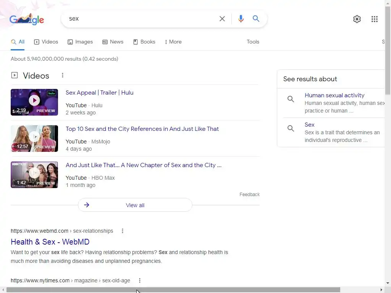Click the scroll-right arrow at bottom
Viewport: 391px width, 293px height.
point(381,290)
